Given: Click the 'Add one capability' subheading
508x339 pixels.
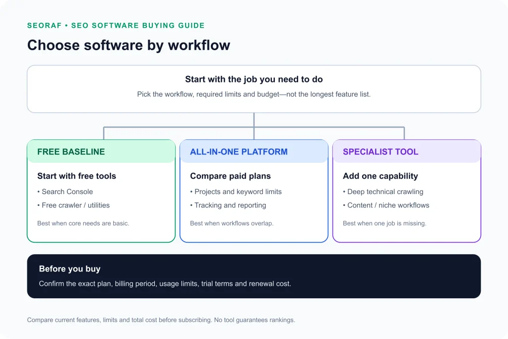Looking at the screenshot, I should click(x=381, y=176).
